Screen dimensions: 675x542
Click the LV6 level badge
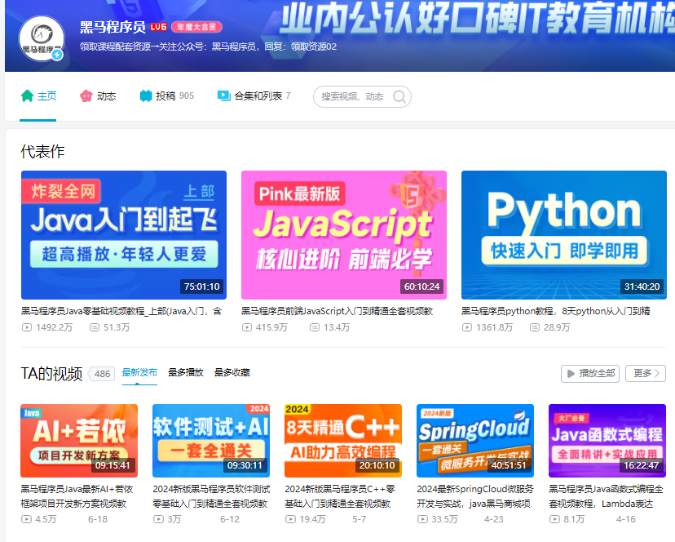tap(158, 27)
